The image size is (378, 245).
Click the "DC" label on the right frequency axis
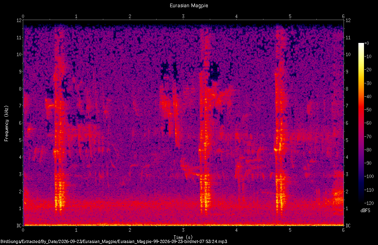pyautogui.click(x=348, y=226)
